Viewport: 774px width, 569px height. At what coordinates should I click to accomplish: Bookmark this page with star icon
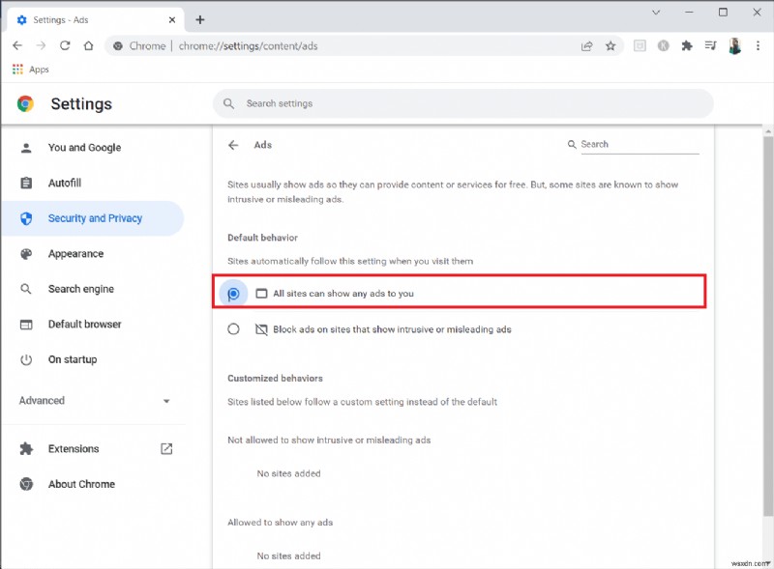pyautogui.click(x=610, y=45)
